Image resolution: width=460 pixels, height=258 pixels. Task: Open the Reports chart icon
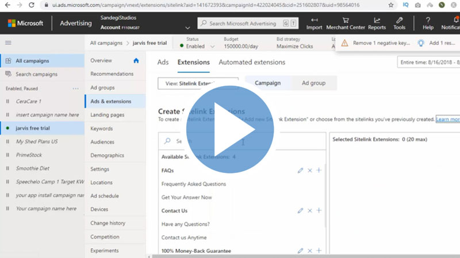click(x=377, y=20)
